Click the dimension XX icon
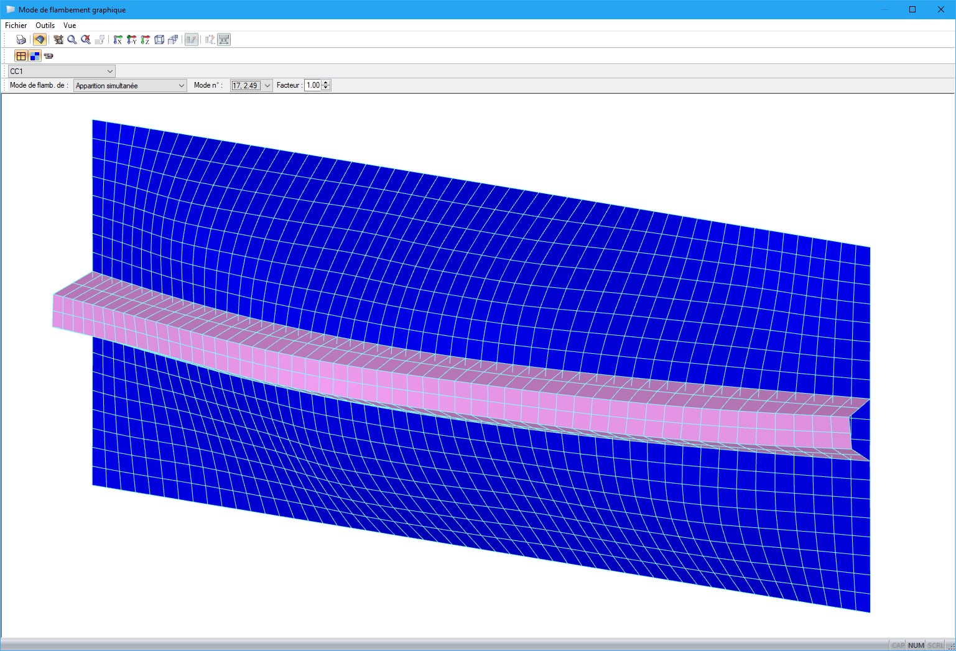The width and height of the screenshot is (956, 651). 224,40
